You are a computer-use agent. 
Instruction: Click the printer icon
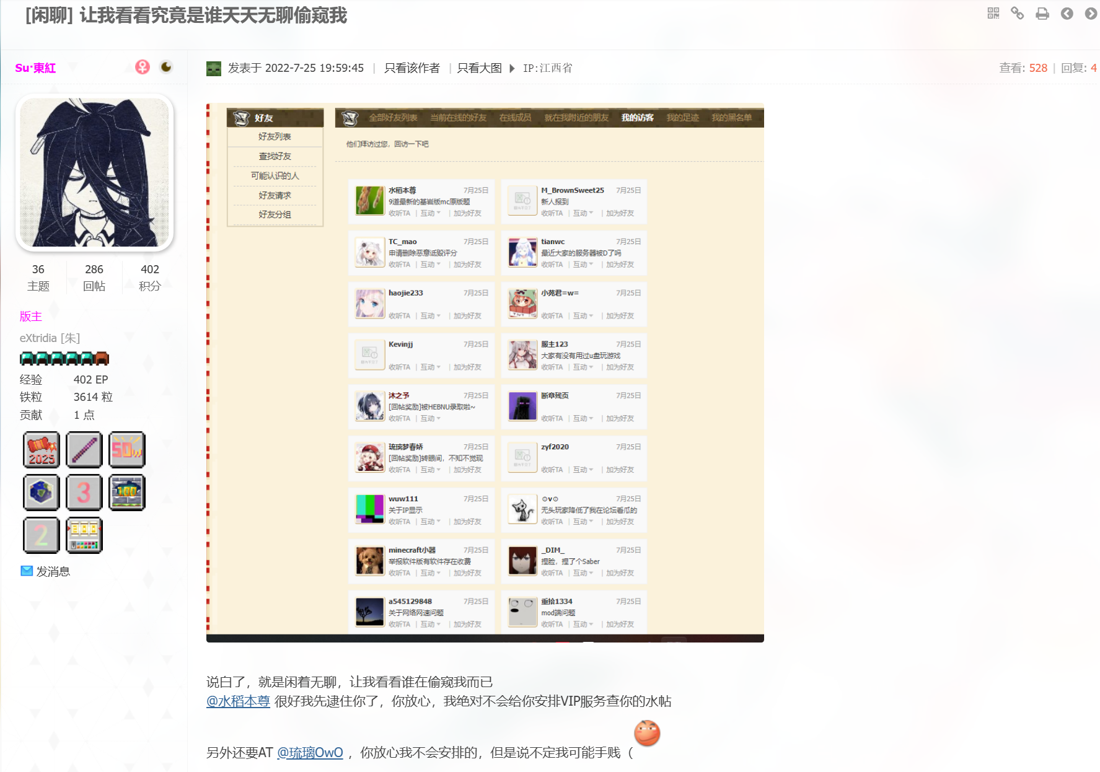click(1042, 13)
